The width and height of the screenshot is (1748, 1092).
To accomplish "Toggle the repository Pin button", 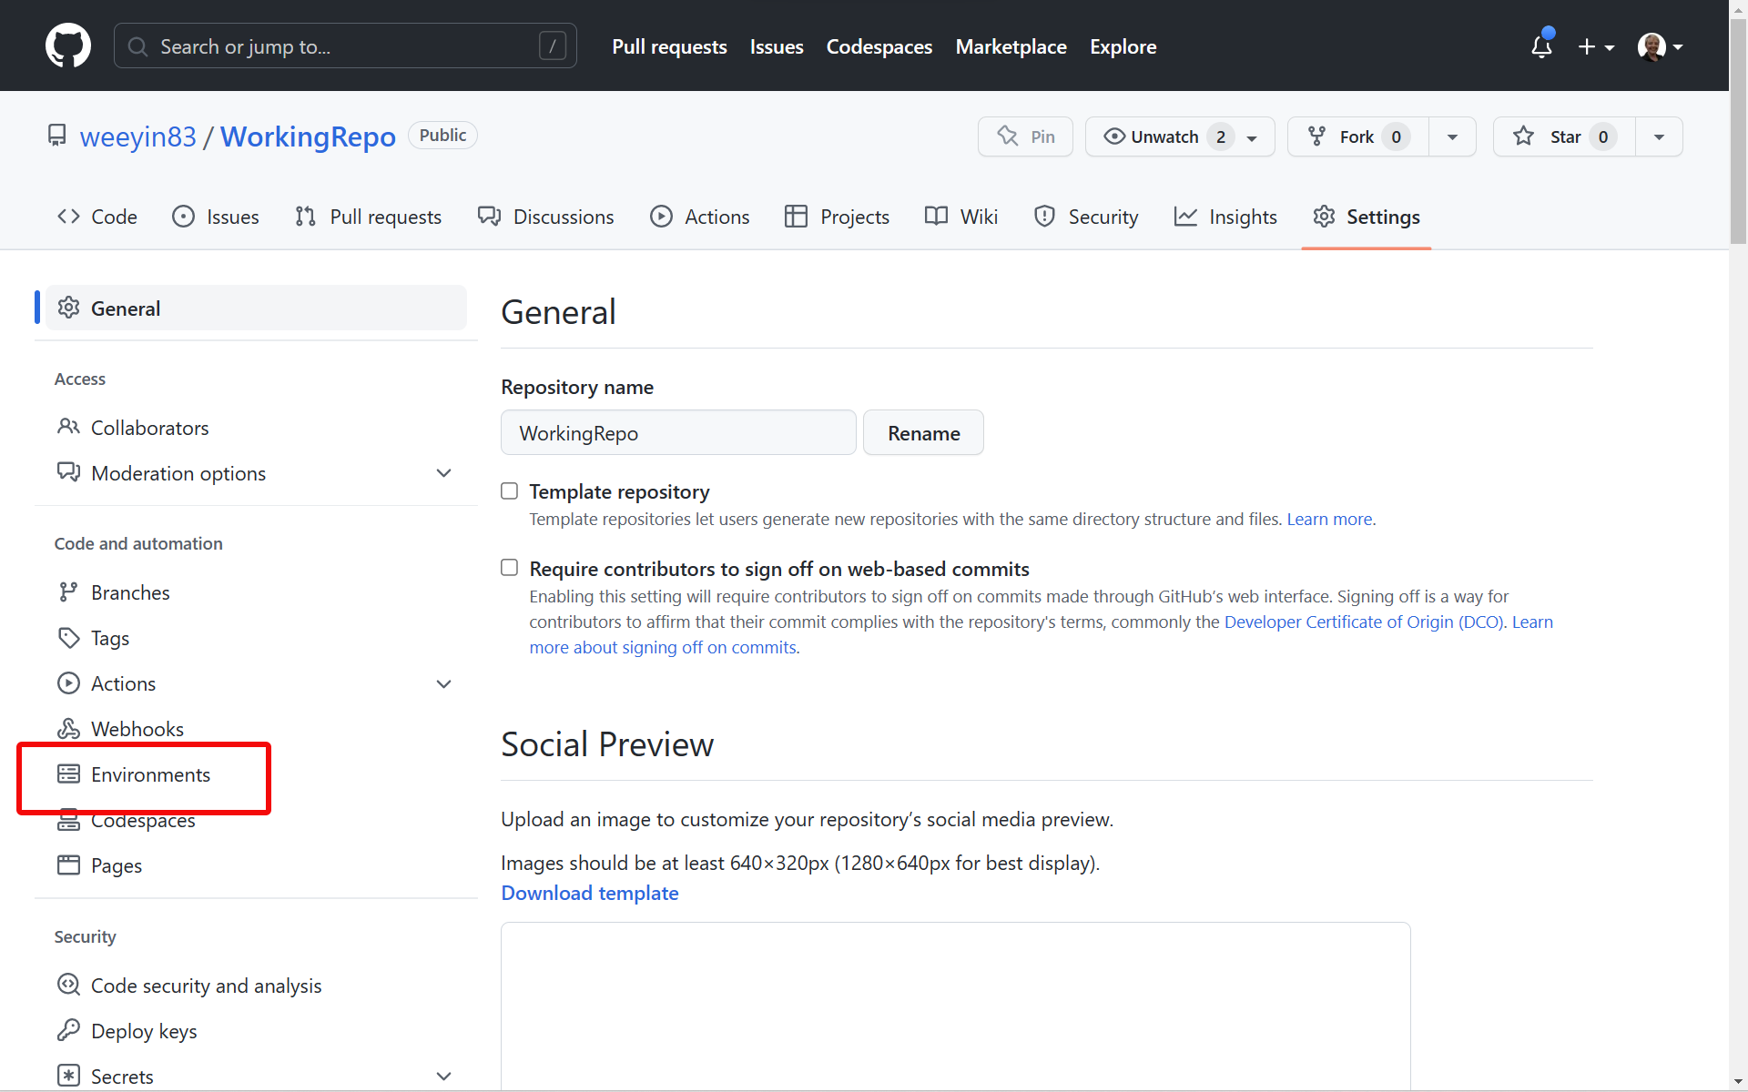I will click(x=1025, y=136).
